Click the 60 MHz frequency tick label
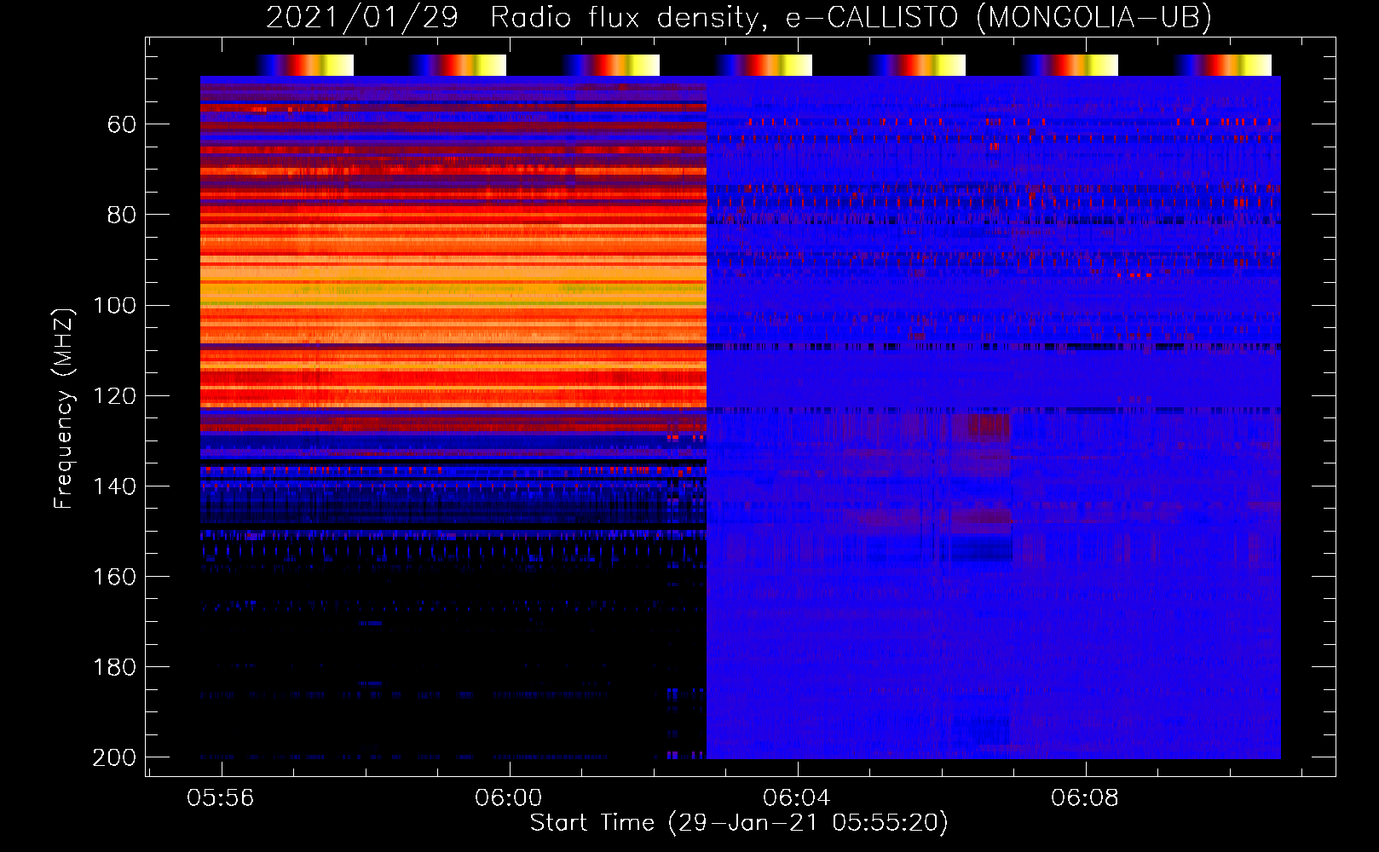Screen dimensions: 1379x852 pyautogui.click(x=122, y=125)
